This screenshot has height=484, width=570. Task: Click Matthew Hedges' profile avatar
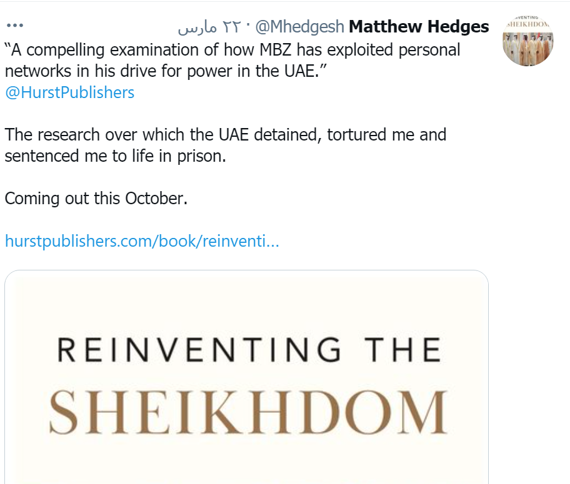[x=528, y=39]
